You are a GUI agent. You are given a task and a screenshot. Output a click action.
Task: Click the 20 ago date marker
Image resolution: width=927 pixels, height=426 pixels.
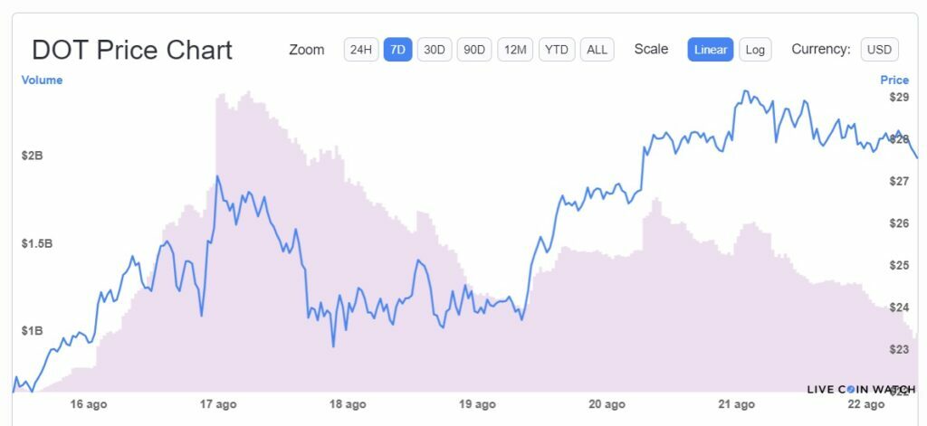607,404
